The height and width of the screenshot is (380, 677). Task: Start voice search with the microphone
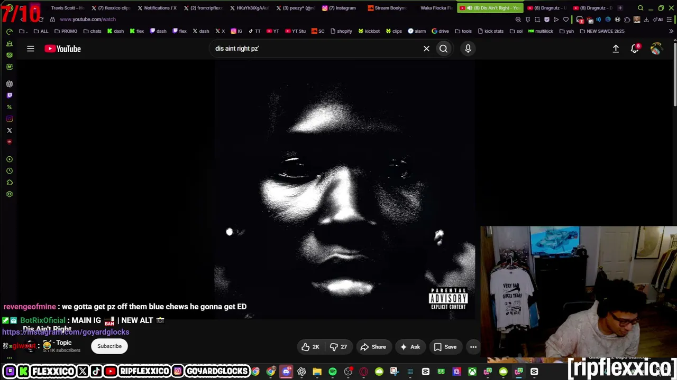tap(468, 49)
